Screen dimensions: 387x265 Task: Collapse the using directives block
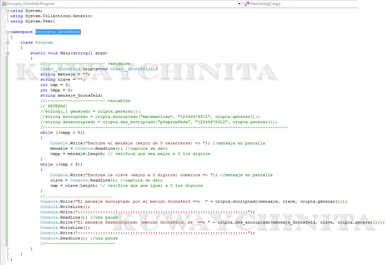pos(8,11)
